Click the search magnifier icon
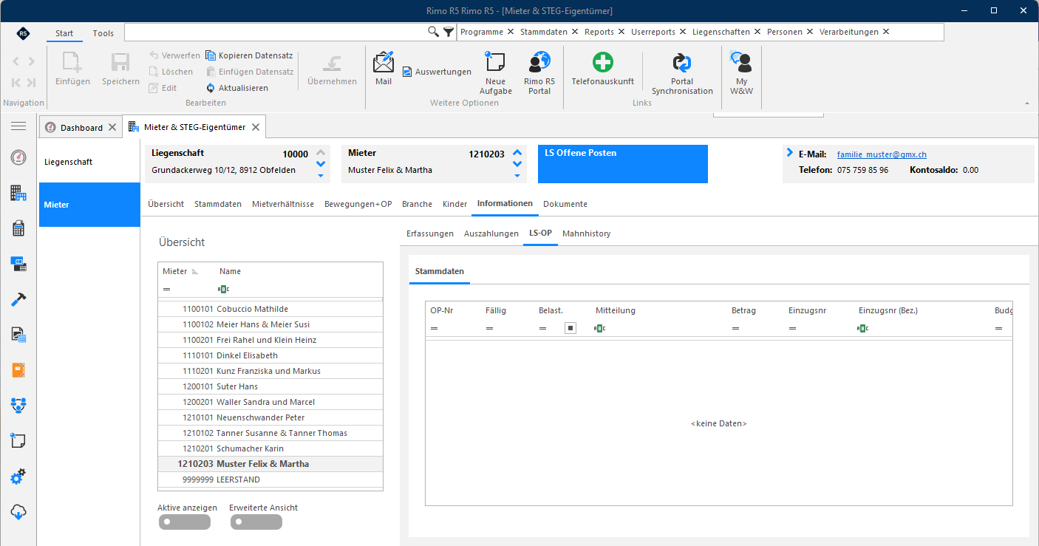Viewport: 1039px width, 546px height. 433,32
